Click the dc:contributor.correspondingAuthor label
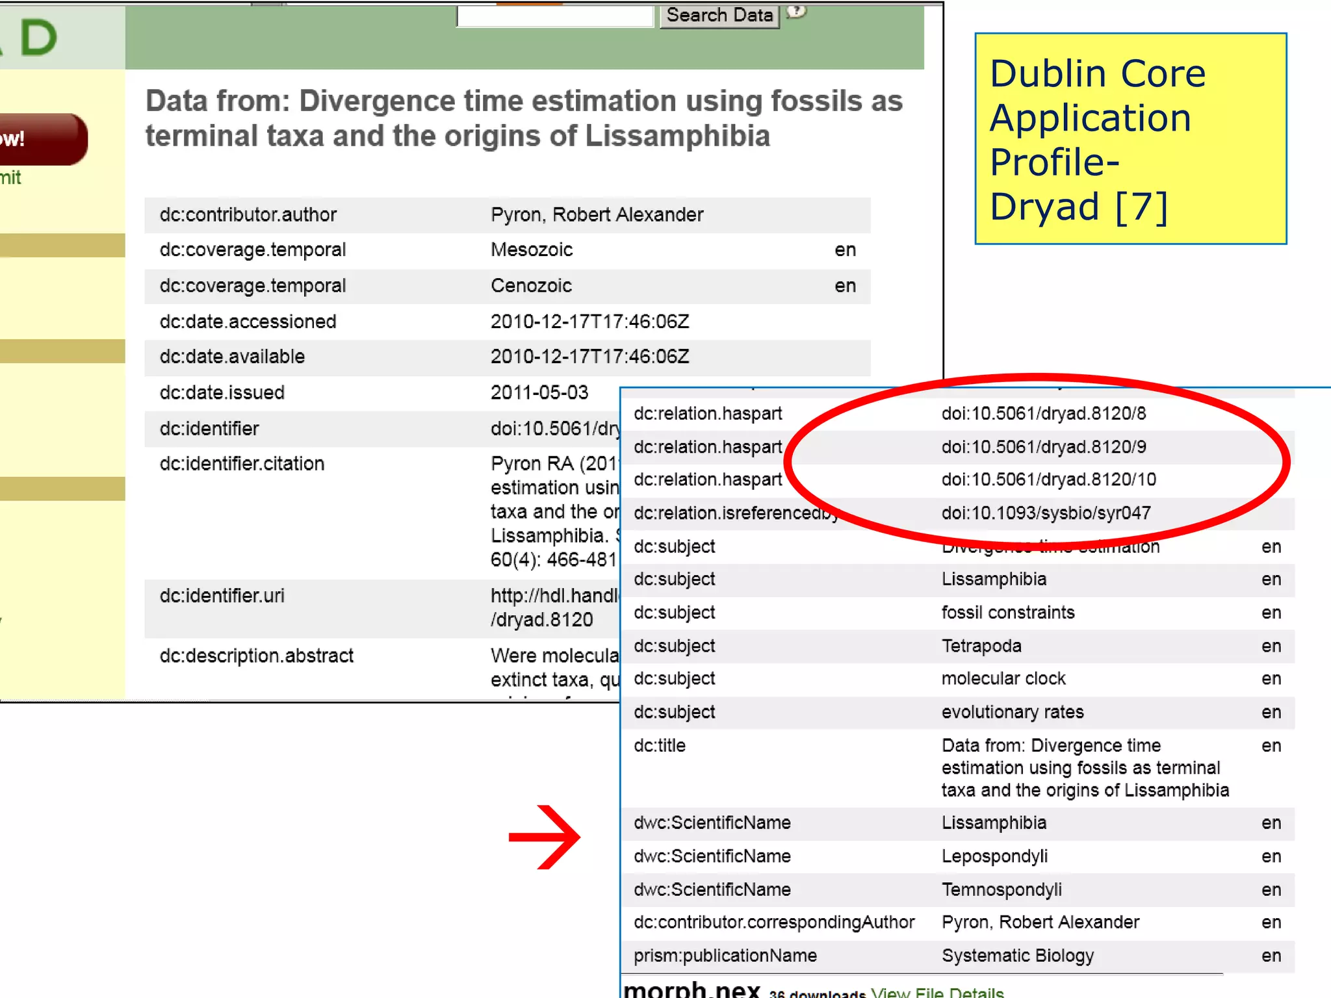 (774, 922)
